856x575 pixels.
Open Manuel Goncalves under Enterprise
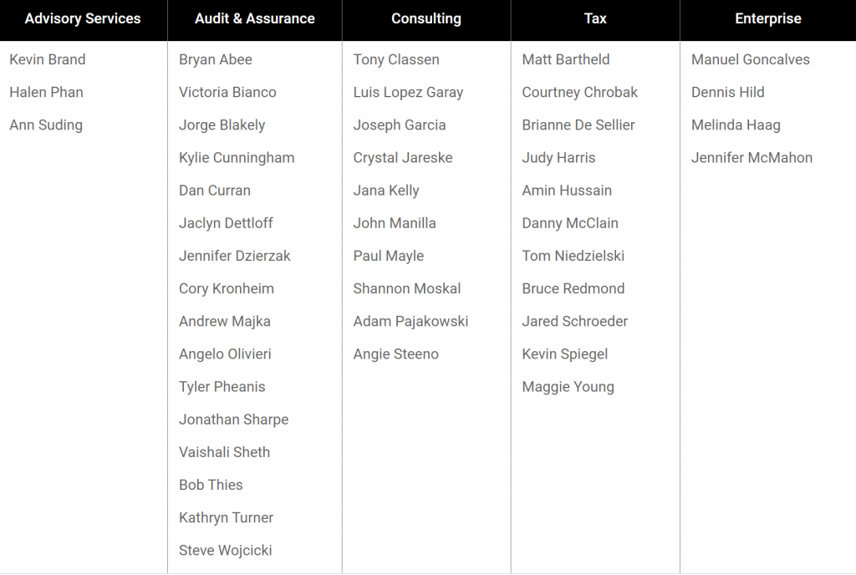click(x=751, y=59)
